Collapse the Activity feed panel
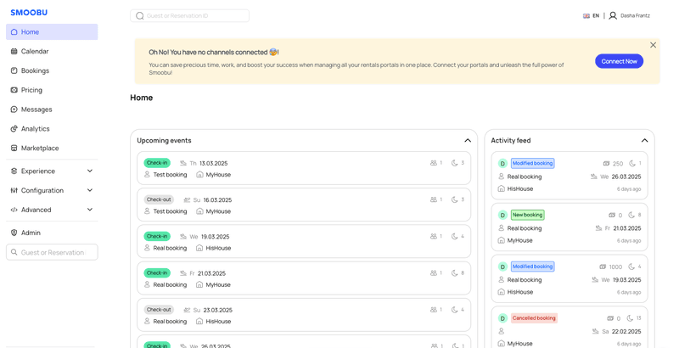This screenshot has height=348, width=679. click(644, 141)
